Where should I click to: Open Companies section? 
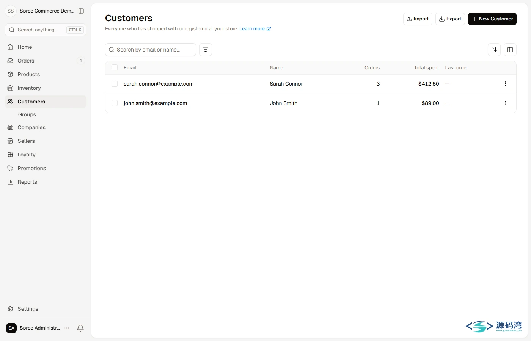pos(46,127)
